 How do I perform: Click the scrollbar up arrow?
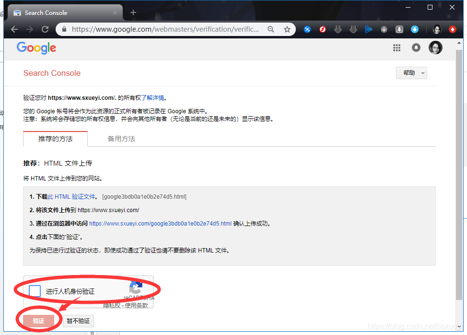coord(459,43)
